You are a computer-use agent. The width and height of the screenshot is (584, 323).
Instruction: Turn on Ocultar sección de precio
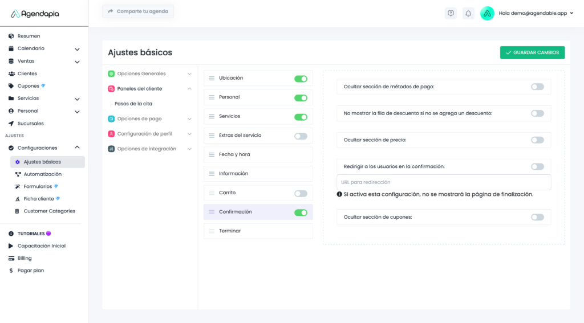pos(537,140)
